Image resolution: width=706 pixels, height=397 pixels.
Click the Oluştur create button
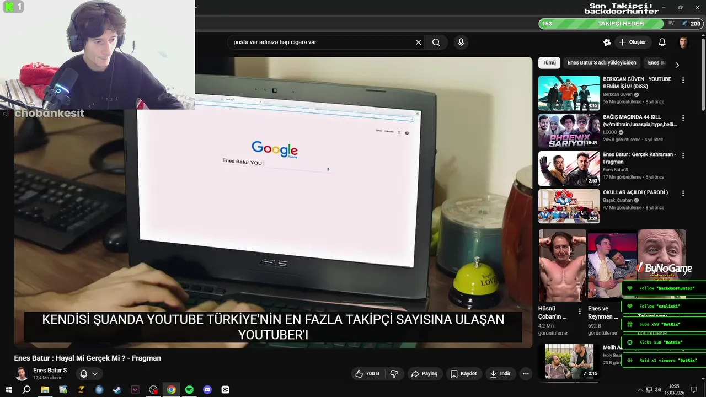(633, 42)
